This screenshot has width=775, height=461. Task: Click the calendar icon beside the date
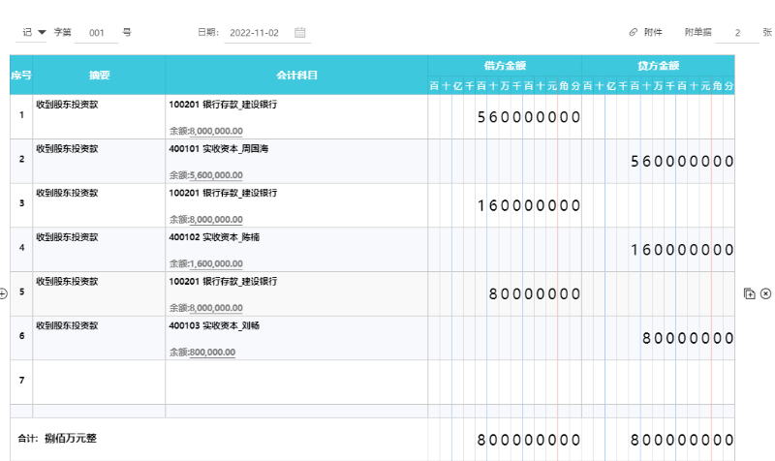(300, 33)
